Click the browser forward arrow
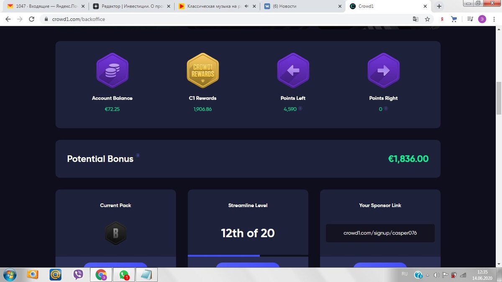This screenshot has height=282, width=502. click(20, 19)
